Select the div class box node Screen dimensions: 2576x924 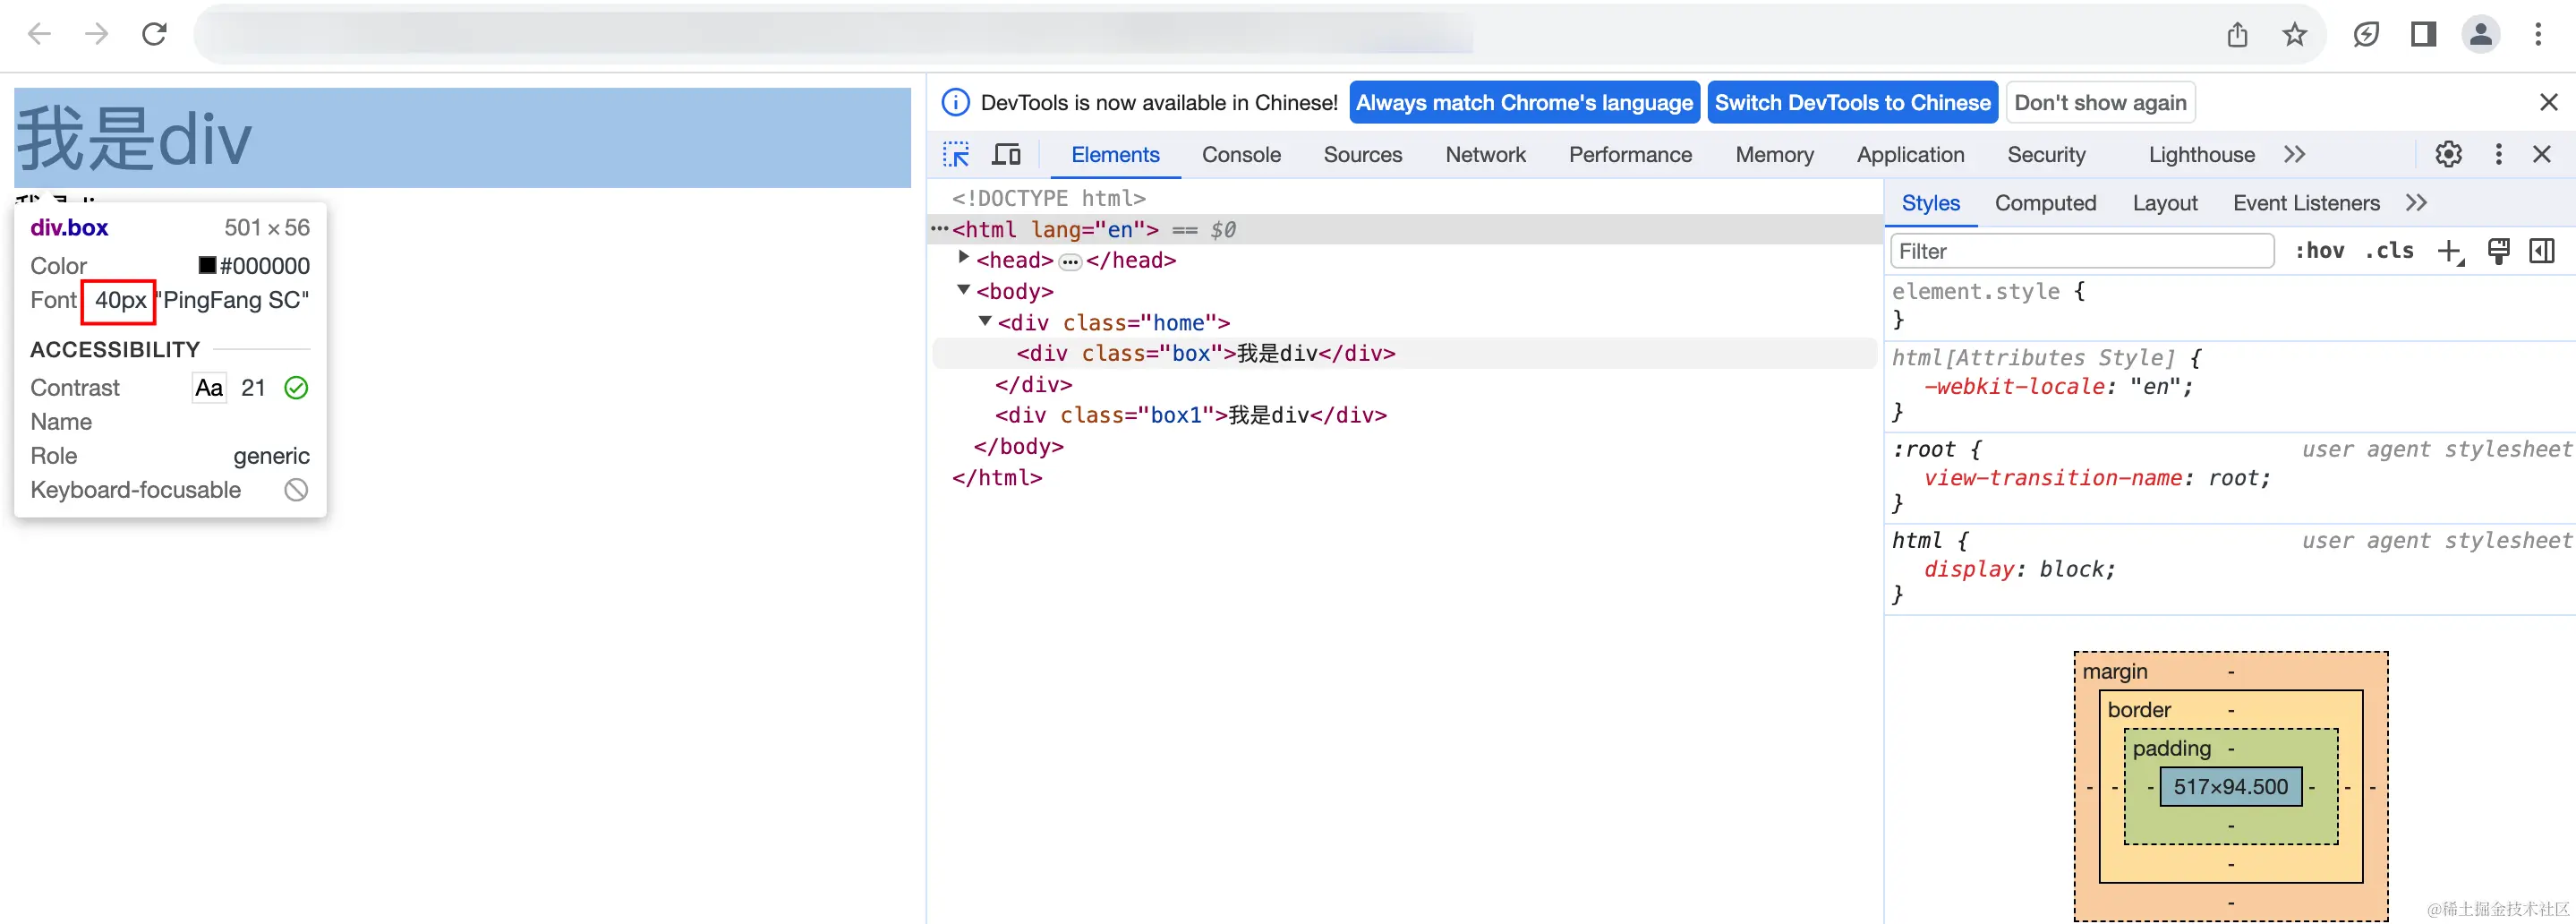pyautogui.click(x=1404, y=353)
